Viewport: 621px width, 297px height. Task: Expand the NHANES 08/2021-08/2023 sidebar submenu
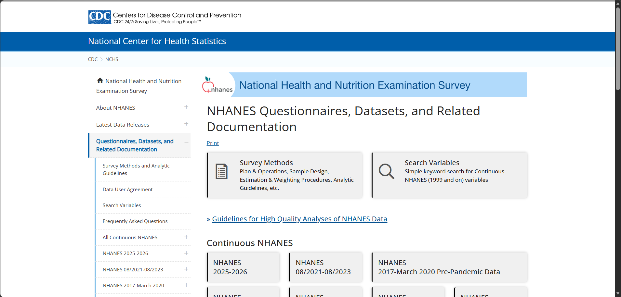tap(186, 269)
